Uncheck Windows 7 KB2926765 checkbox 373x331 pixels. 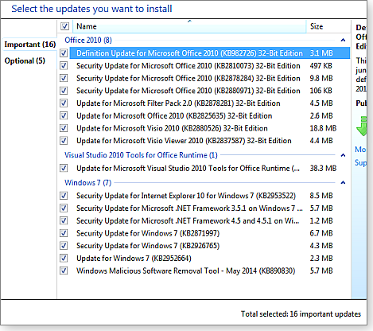[x=64, y=246]
